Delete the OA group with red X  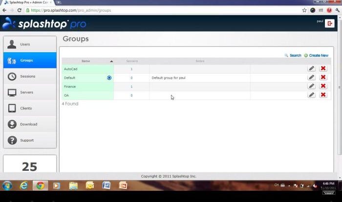(x=323, y=95)
